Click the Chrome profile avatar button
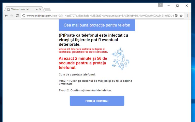Screen dimensions: 195x122 pos(160,5)
